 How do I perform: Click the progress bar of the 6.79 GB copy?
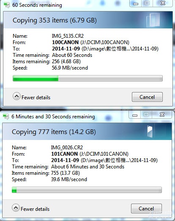point(87,78)
